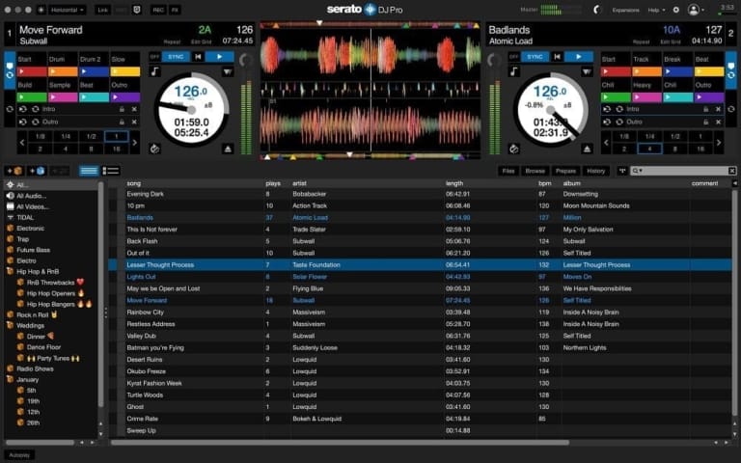Select the song Rainbow City in the library

click(145, 313)
